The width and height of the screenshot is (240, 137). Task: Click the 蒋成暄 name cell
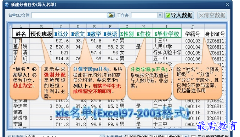tap(21, 118)
